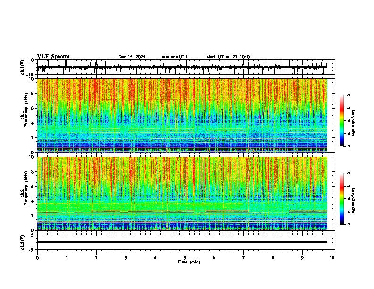Click the ch.2 spectrogram 4 kHz tick label

coord(33,201)
